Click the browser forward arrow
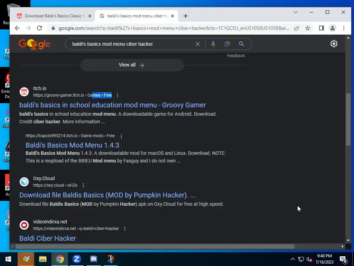 [x=28, y=28]
